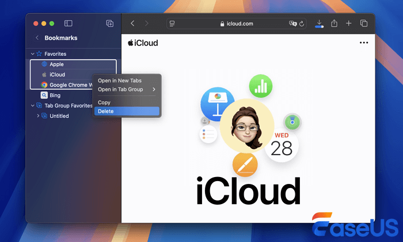
Task: Collapse the Tab Group Favorites folder
Action: click(x=33, y=106)
